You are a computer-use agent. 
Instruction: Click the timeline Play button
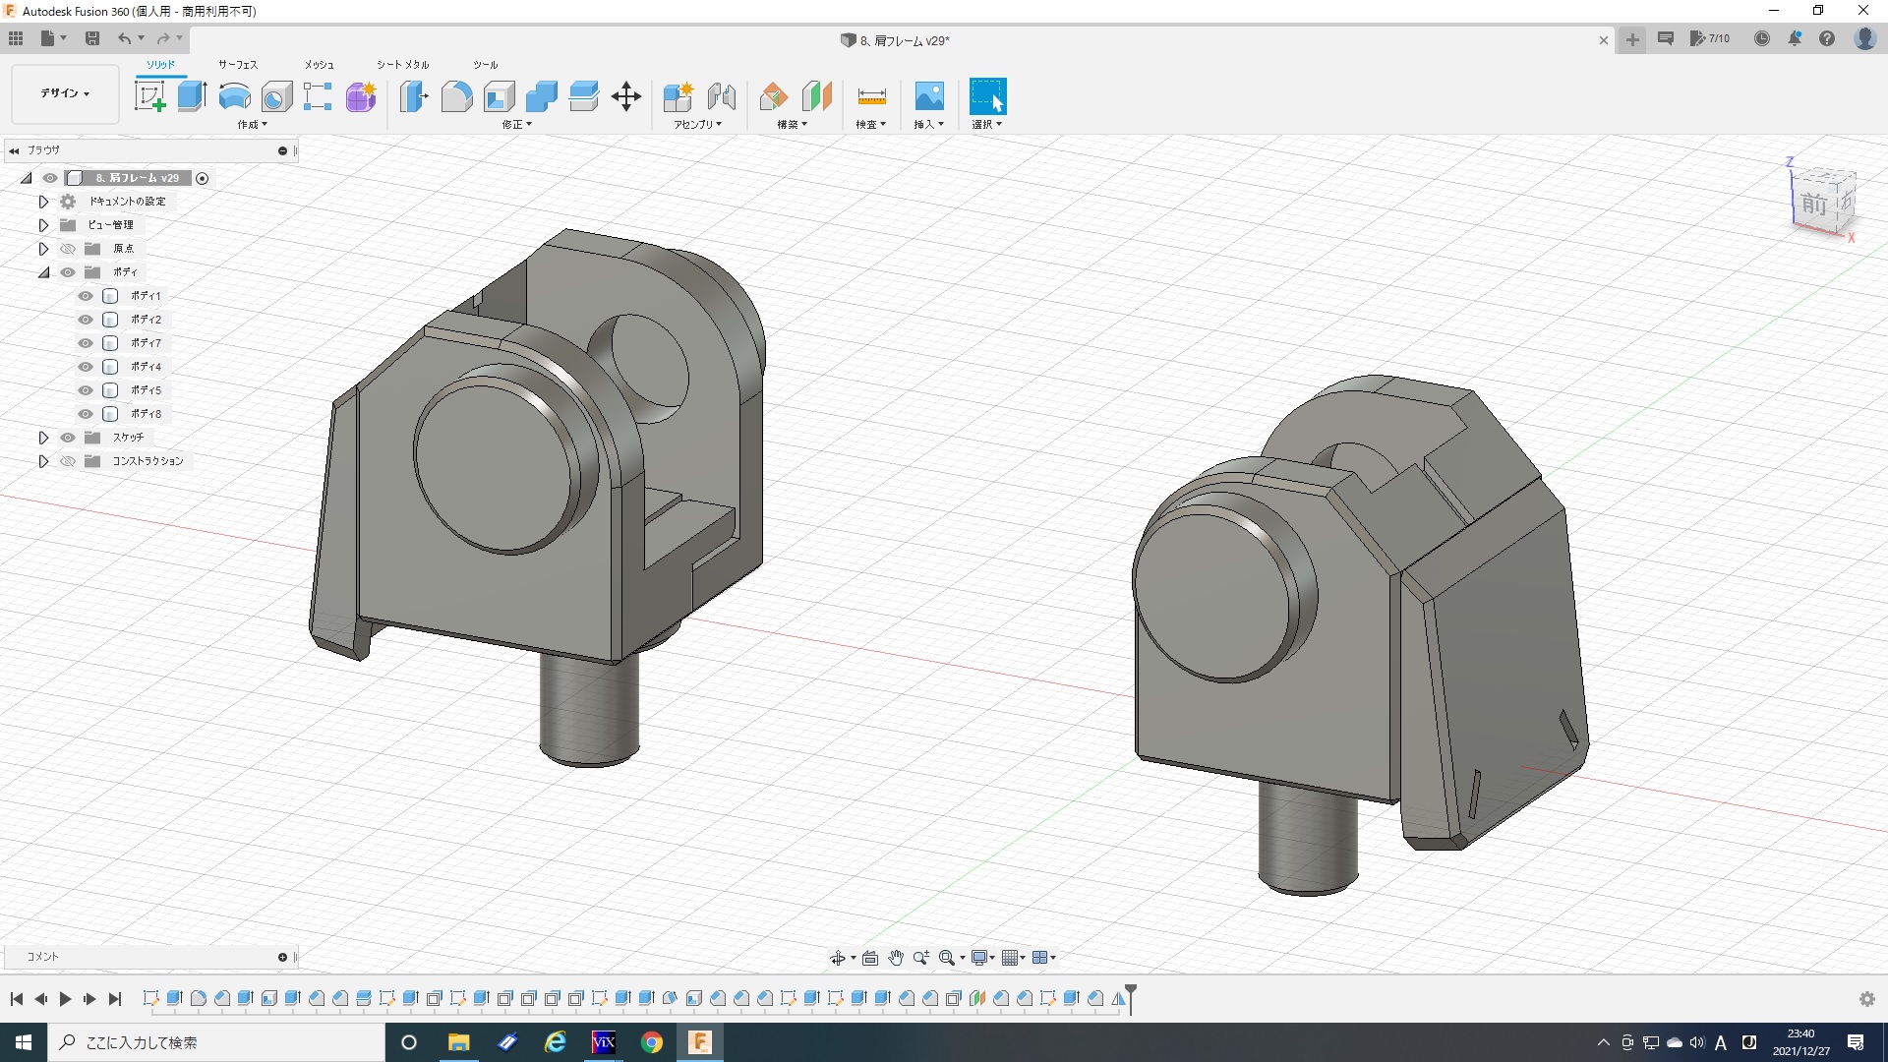pos(65,999)
